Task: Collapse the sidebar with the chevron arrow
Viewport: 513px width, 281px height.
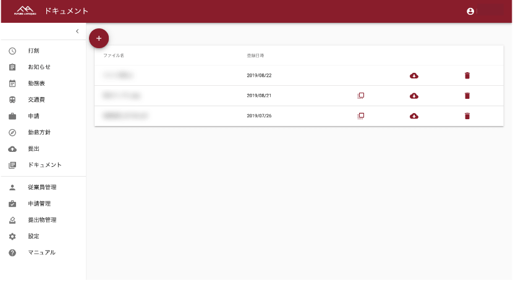Action: click(77, 31)
